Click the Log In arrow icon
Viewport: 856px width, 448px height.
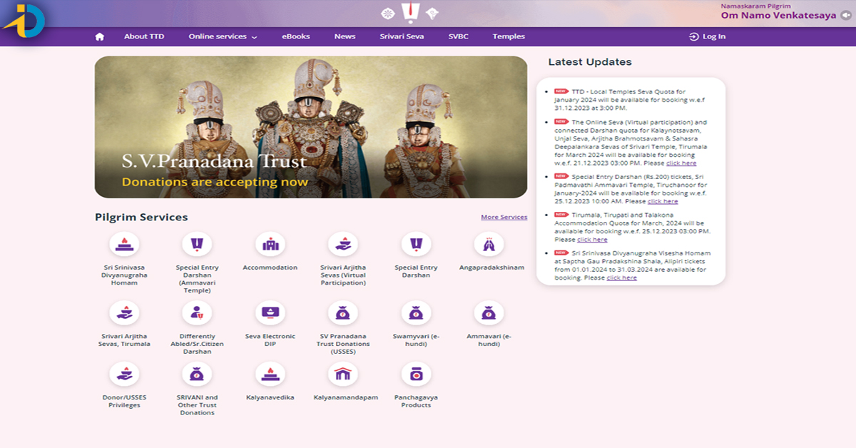[x=693, y=36]
